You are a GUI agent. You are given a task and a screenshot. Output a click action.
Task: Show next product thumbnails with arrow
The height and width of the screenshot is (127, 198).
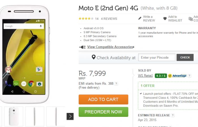coord(70,116)
